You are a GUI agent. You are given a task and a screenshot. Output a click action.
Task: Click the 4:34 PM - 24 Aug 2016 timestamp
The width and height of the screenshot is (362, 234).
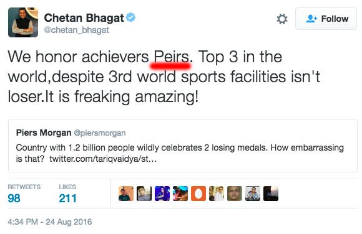[50, 222]
